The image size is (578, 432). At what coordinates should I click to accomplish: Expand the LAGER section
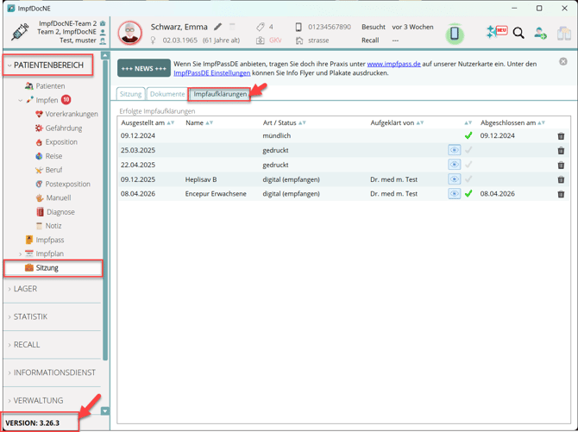click(x=26, y=289)
